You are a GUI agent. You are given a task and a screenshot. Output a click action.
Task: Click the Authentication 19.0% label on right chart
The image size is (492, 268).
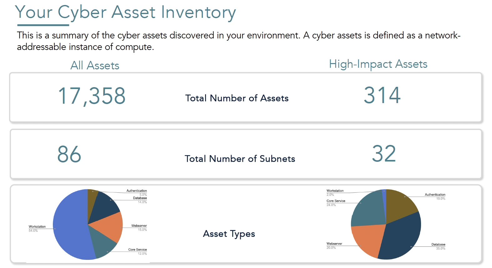click(x=435, y=196)
